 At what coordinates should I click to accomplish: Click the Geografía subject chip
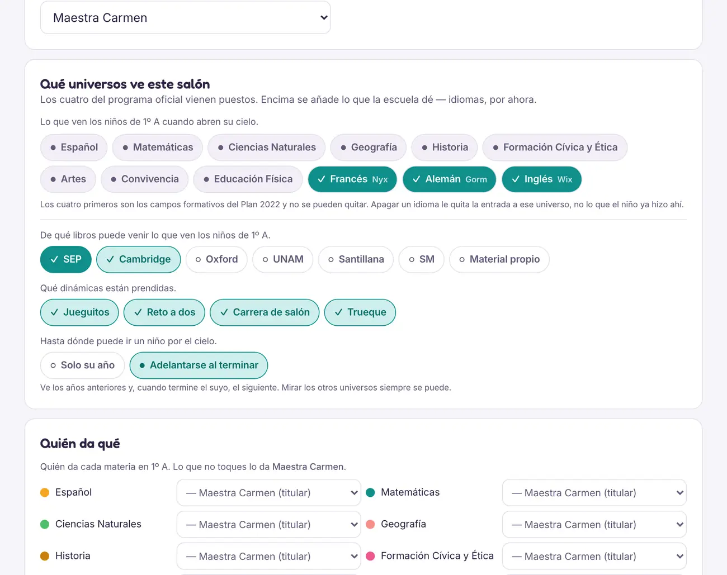pyautogui.click(x=369, y=148)
